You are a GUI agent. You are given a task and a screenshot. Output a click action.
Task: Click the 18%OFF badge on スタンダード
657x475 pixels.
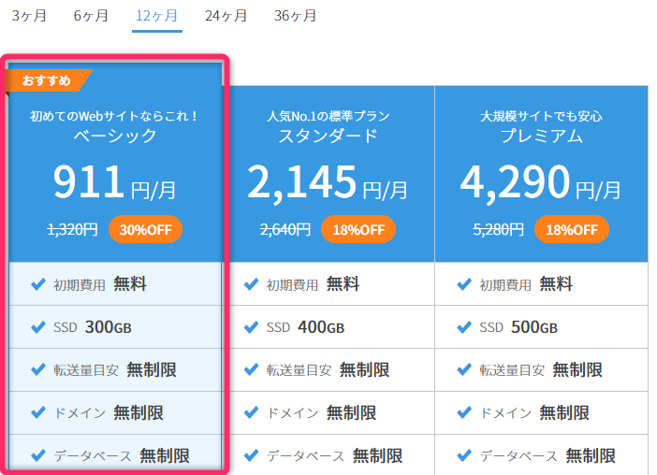(x=358, y=229)
